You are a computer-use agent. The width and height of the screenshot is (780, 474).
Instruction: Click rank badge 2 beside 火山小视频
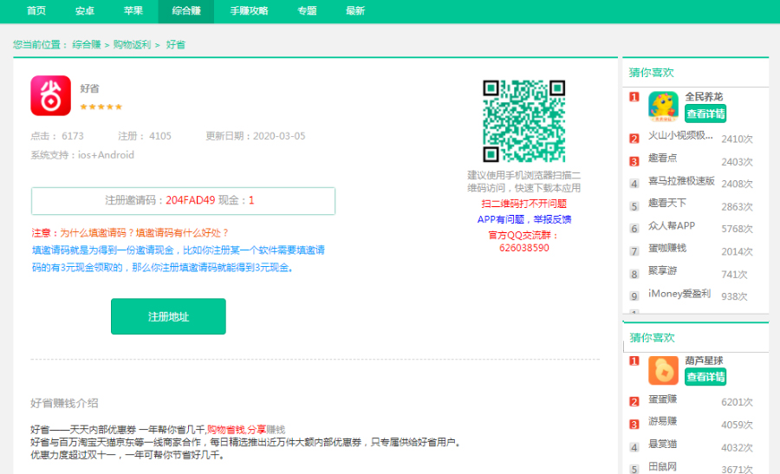[x=634, y=139]
